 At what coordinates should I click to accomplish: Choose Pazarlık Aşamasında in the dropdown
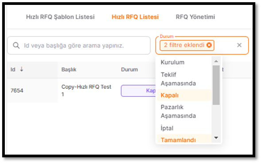tap(184, 111)
